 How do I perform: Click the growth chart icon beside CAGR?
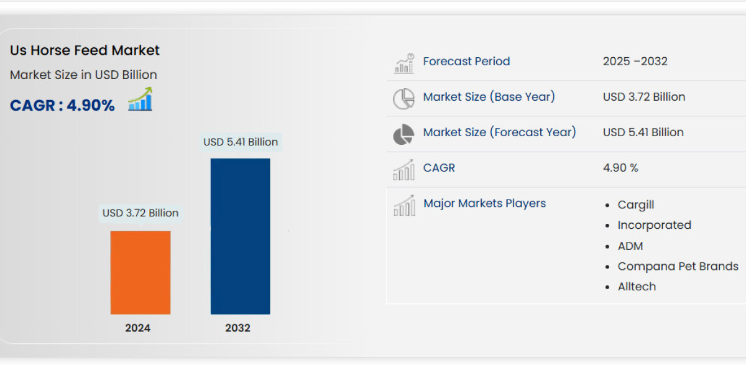tap(140, 99)
